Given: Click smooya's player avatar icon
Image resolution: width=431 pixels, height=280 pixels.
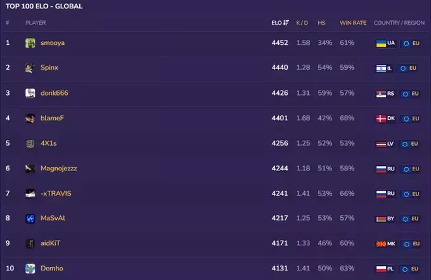Looking at the screenshot, I should point(30,43).
